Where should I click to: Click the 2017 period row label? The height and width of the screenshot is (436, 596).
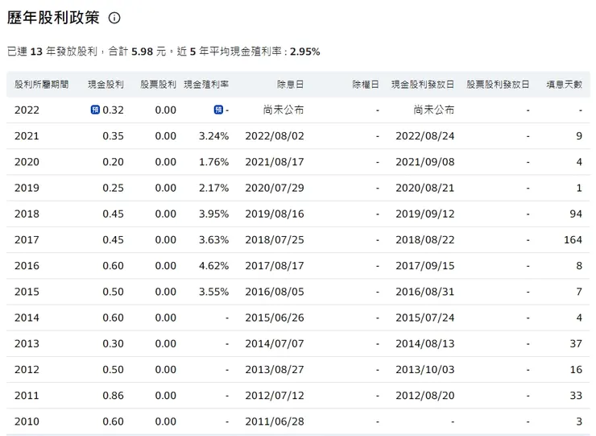[27, 239]
